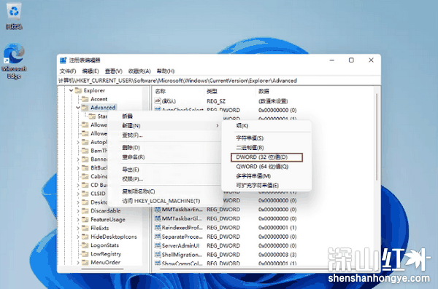This screenshot has height=289, width=438.
Task: Click the 数据 column header
Action: click(314, 91)
